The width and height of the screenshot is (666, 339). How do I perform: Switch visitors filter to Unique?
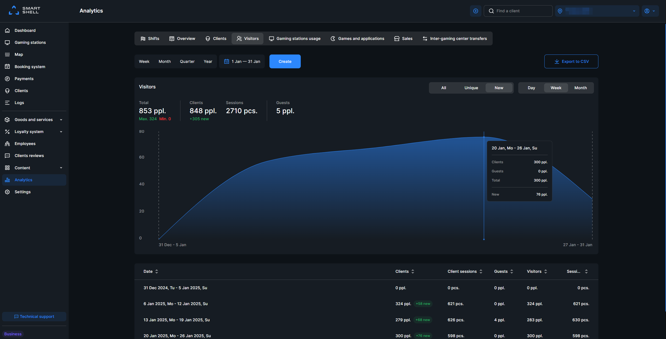coord(471,88)
